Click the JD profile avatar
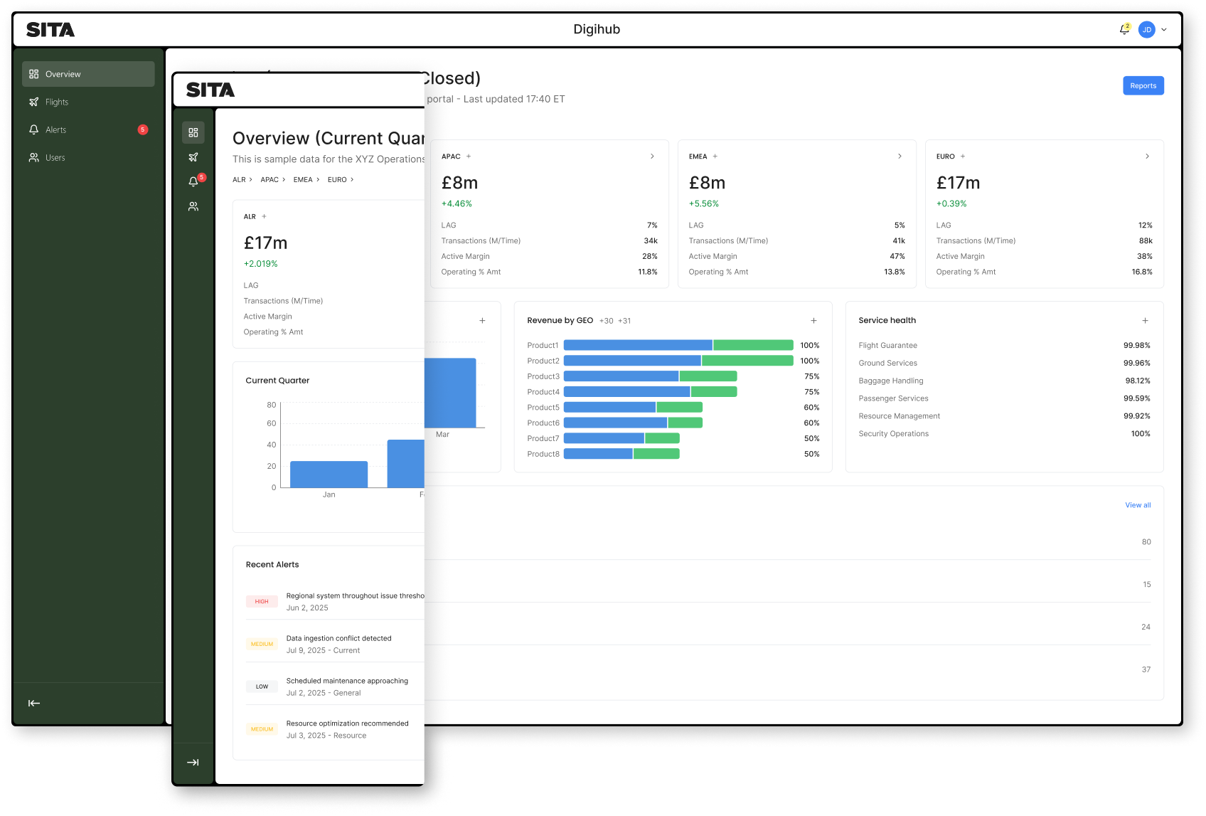The image size is (1206, 816). [1146, 29]
